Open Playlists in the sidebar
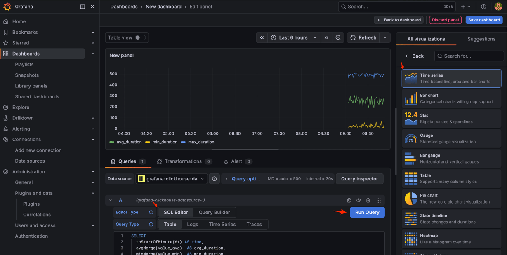The image size is (507, 255). point(24,64)
